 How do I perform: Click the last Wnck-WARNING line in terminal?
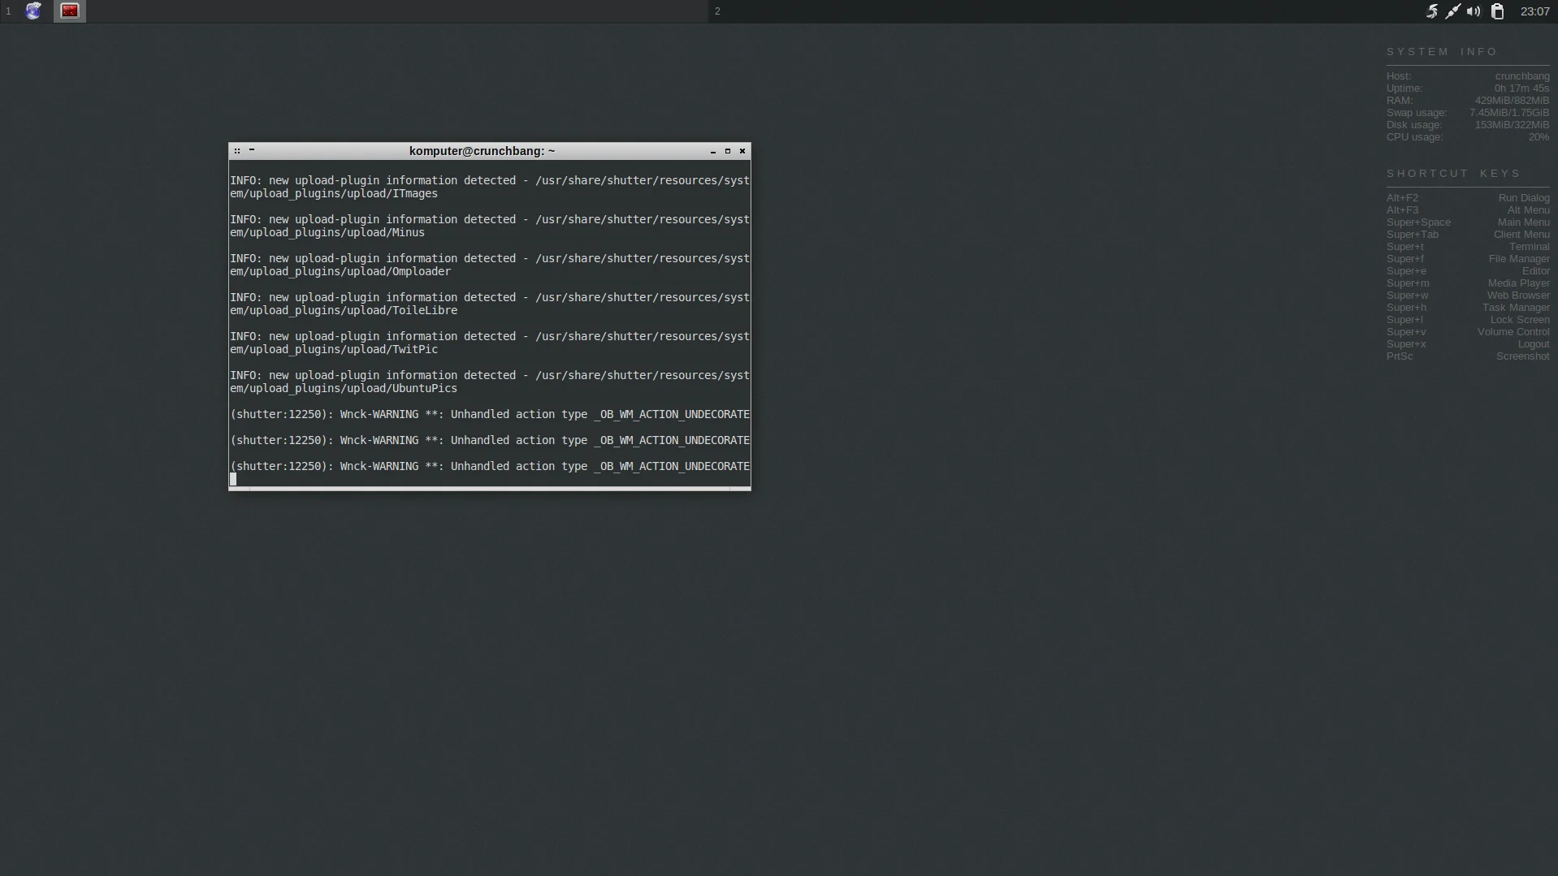(x=490, y=466)
